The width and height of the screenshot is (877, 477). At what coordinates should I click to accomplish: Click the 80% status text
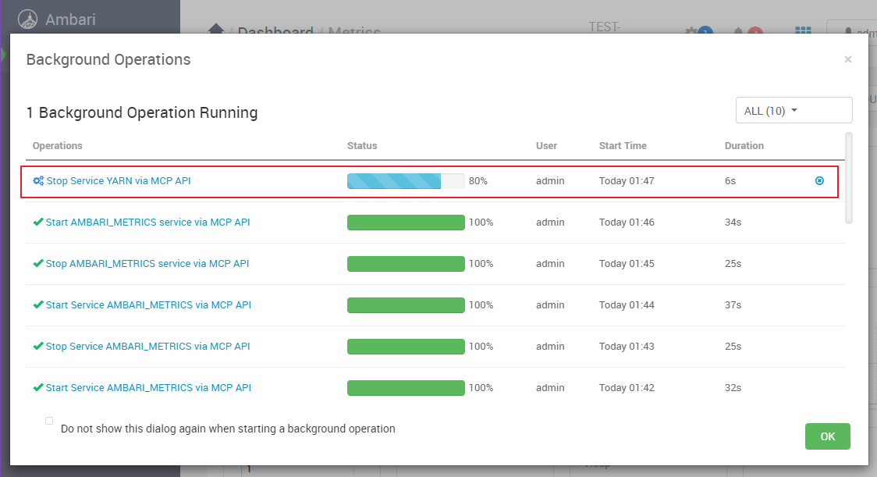pos(478,181)
